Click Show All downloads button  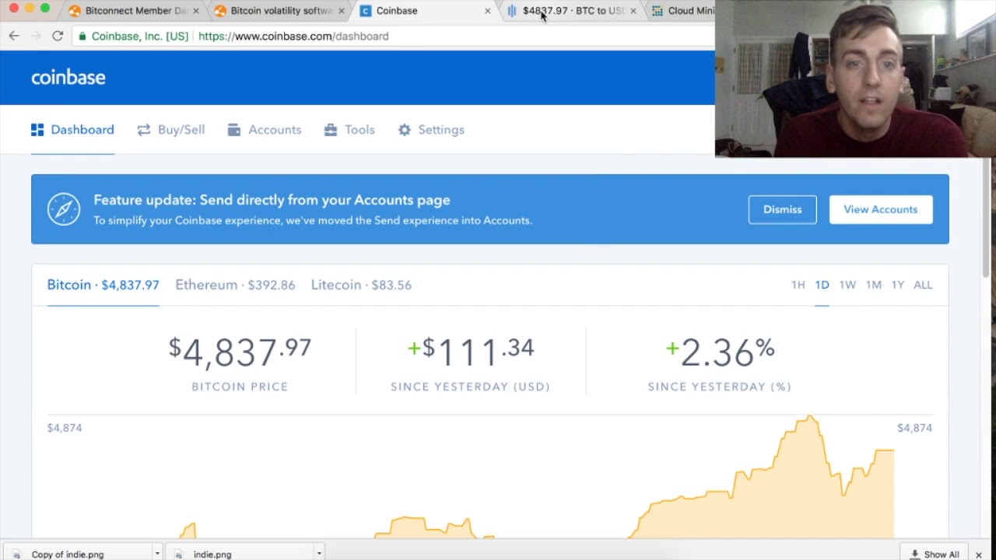click(935, 554)
